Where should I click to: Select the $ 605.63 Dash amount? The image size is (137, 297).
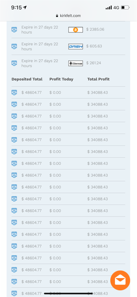click(x=94, y=46)
